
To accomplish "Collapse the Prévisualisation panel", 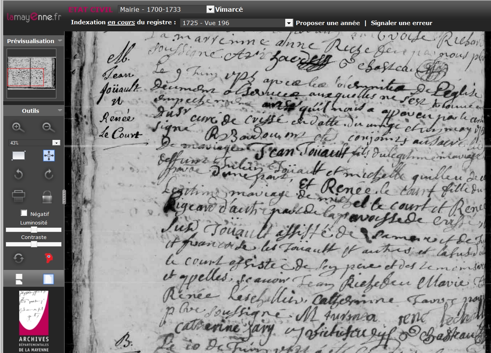I will (60, 41).
